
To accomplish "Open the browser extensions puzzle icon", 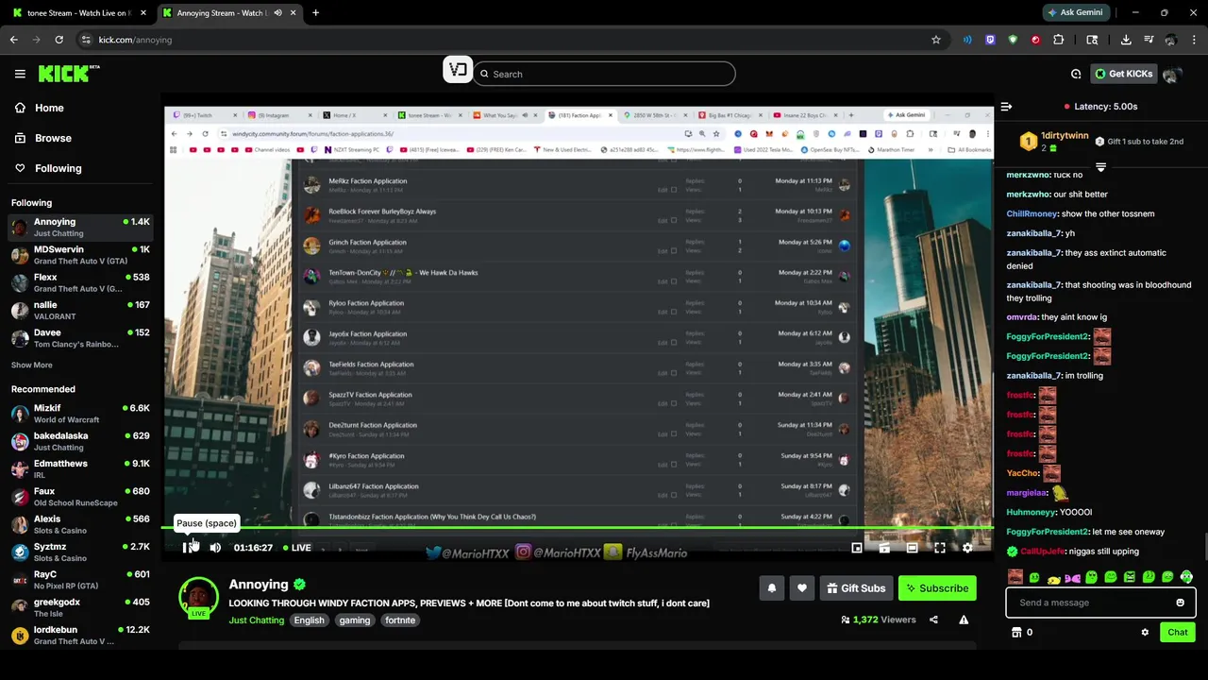I will click(1058, 40).
